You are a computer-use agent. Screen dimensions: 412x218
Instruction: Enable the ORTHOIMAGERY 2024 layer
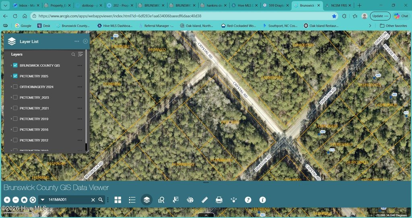(15, 87)
